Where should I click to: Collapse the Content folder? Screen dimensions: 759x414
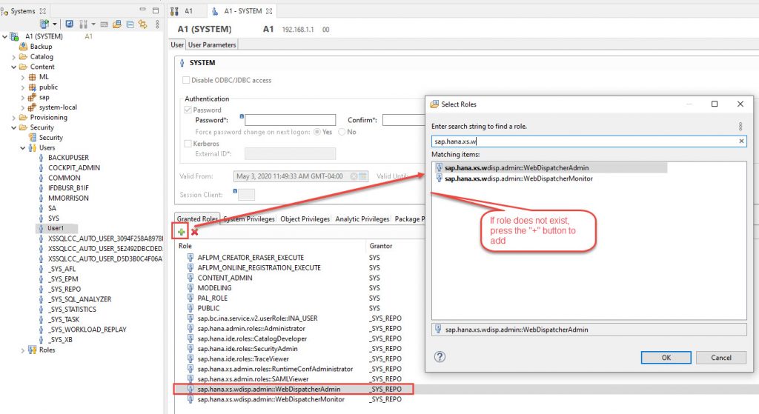[13, 67]
